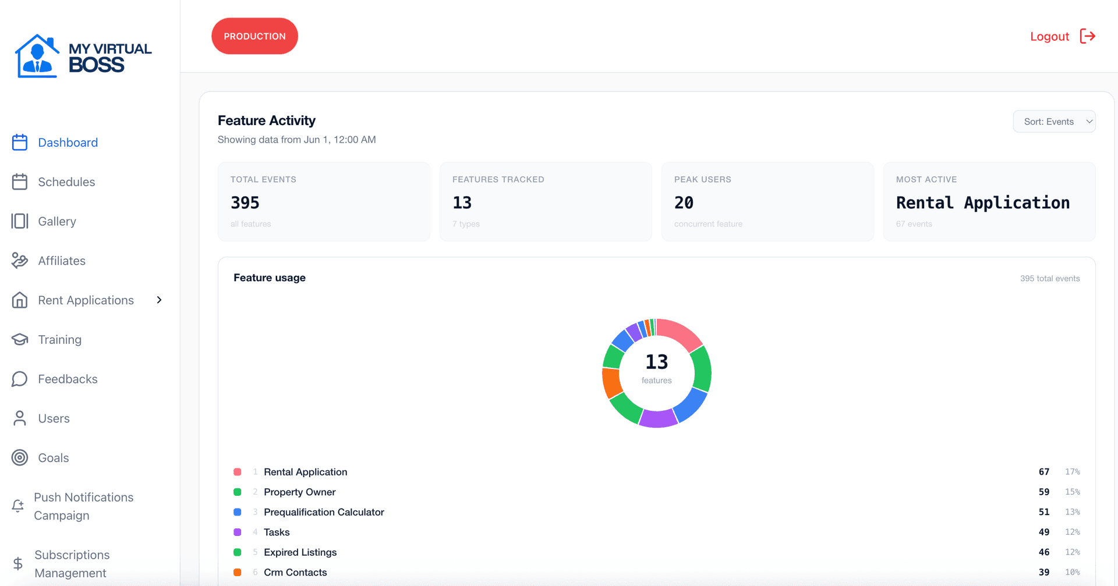Screen dimensions: 1118x586
Task: Click the blue Prequalification Calculator legend swatch
Action: coord(238,512)
